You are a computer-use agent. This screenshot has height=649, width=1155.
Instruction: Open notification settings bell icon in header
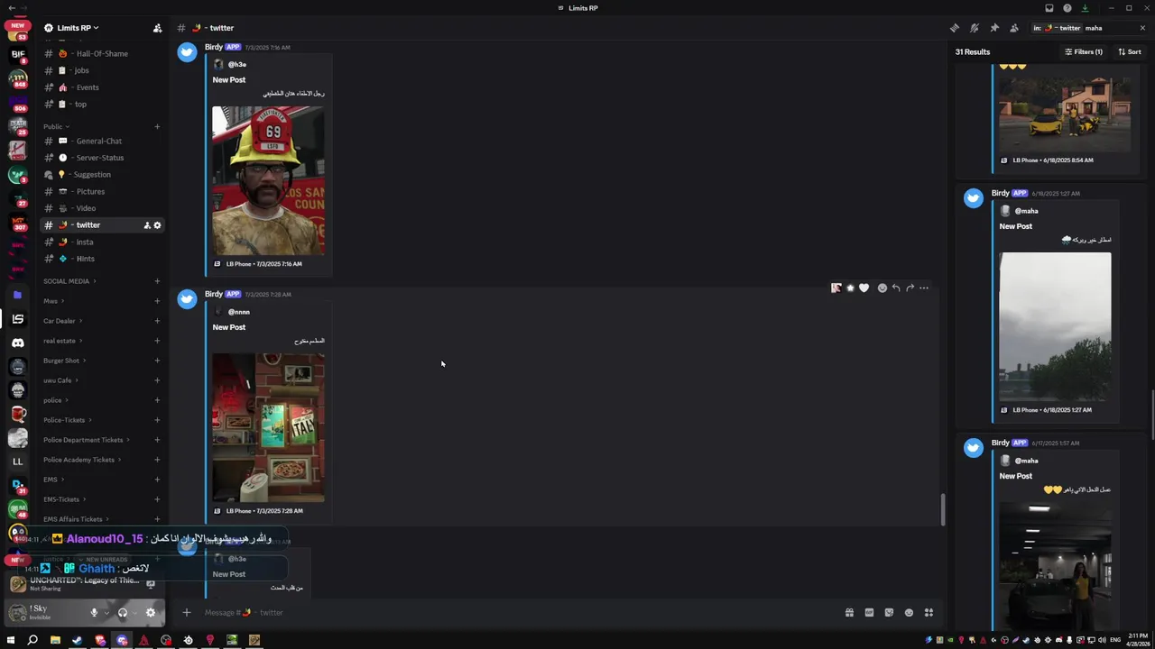975,28
